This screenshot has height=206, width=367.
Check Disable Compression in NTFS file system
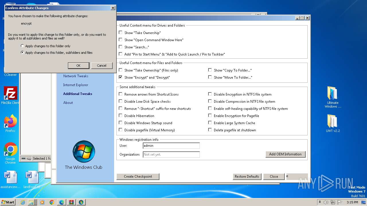210,101
